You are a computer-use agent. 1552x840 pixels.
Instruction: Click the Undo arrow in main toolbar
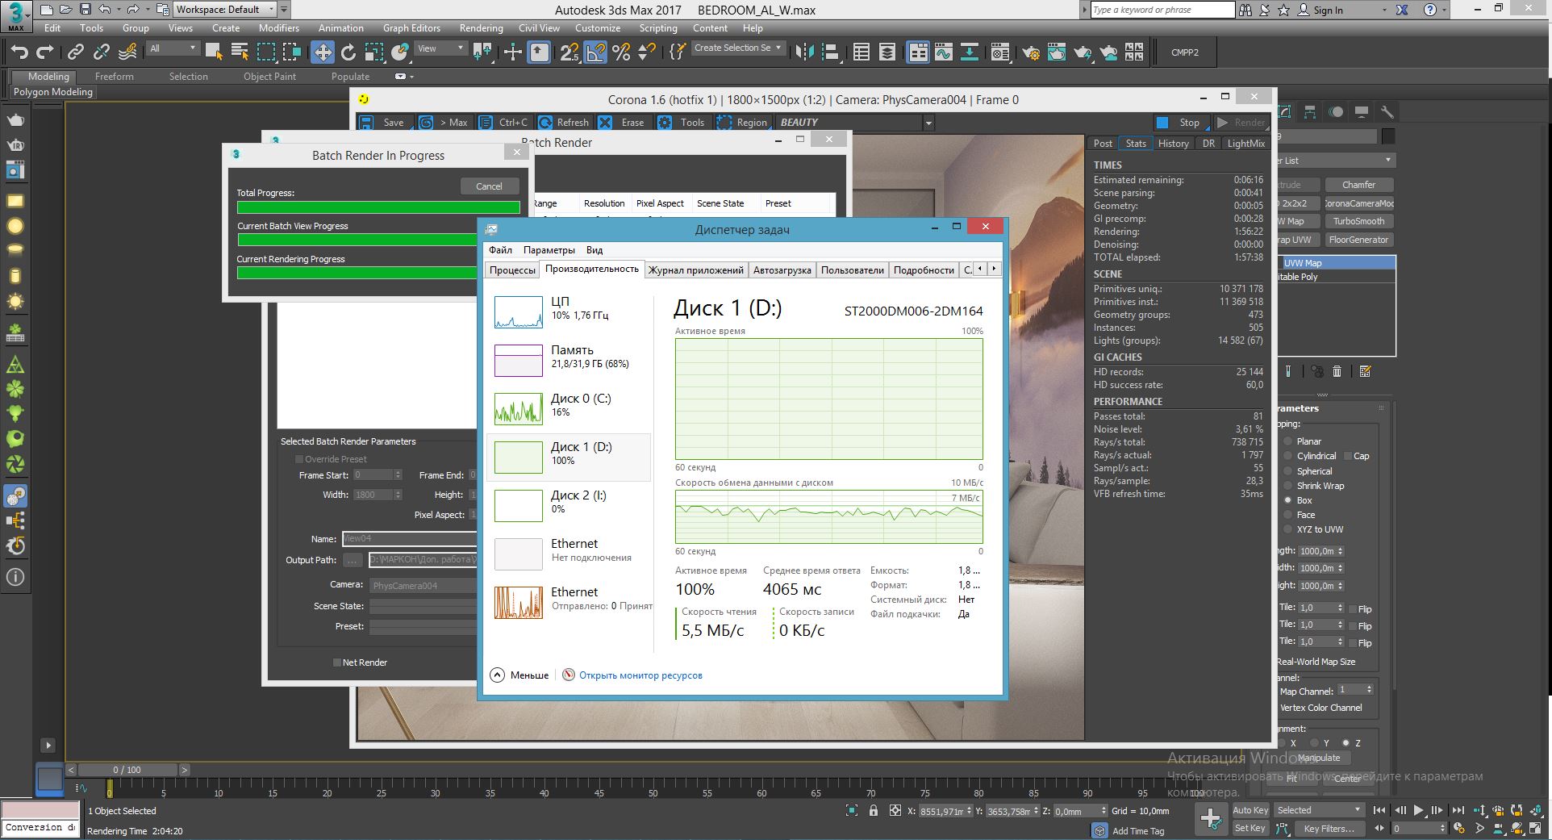[19, 52]
